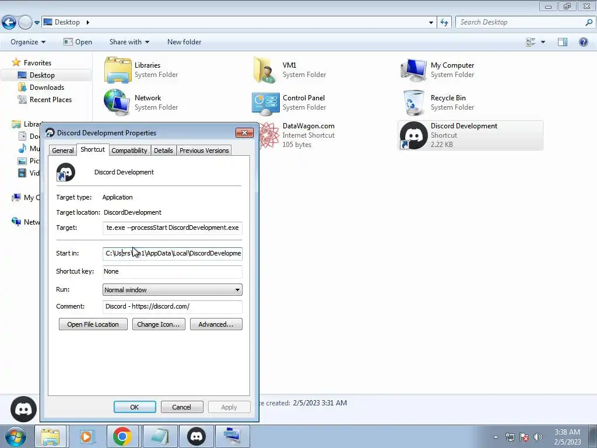Open the keyboard/computer taskbar icon
This screenshot has height=448, width=597.
click(232, 436)
